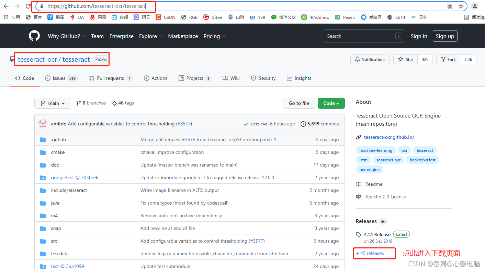
Task: View the 5,699 commits history
Action: (x=319, y=124)
